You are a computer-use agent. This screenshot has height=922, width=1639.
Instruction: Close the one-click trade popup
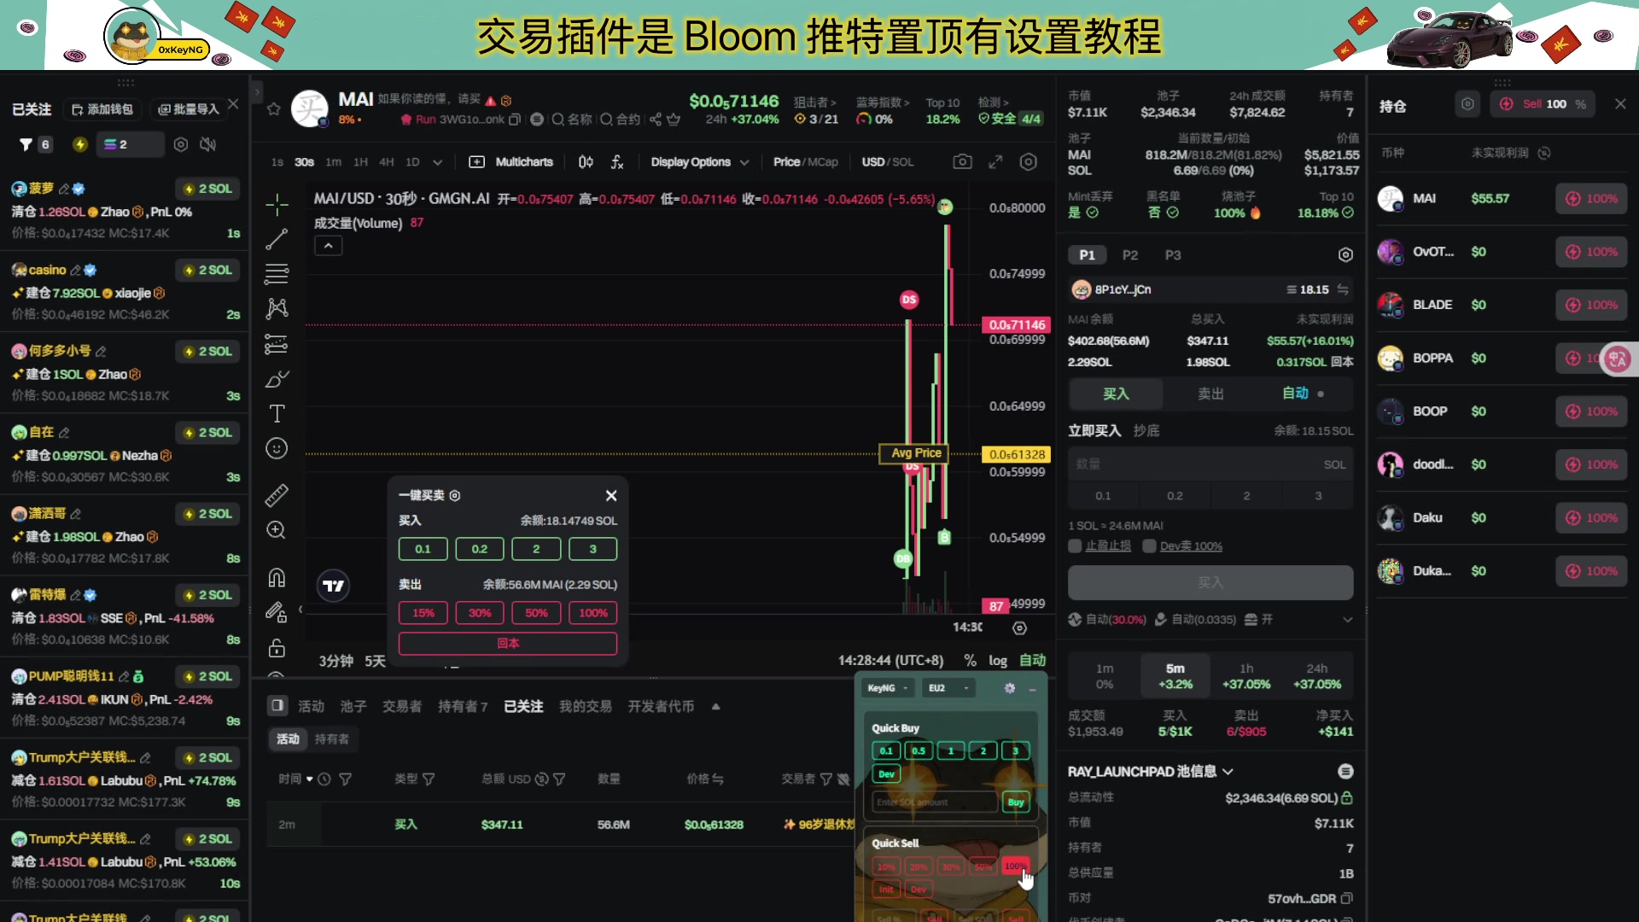[x=611, y=496]
